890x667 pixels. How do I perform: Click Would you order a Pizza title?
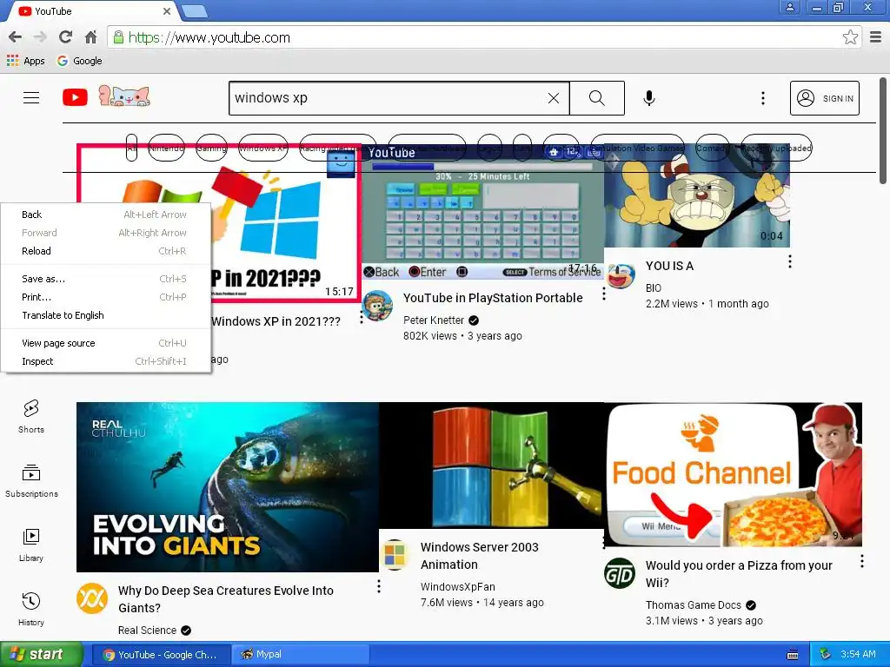pyautogui.click(x=739, y=574)
